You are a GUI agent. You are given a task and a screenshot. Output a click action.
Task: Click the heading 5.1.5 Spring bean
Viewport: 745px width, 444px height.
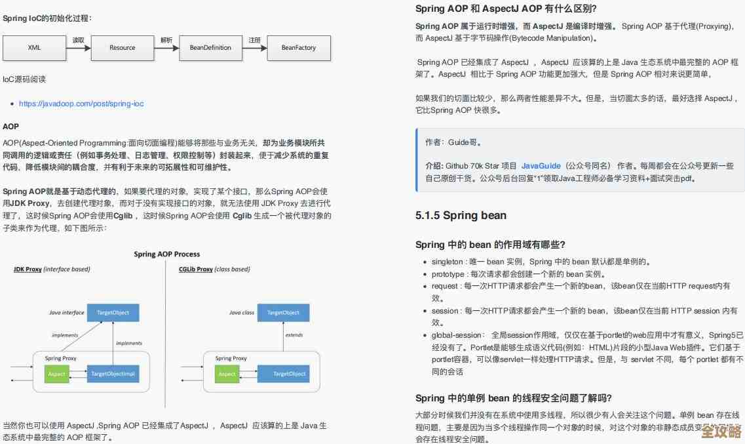pyautogui.click(x=461, y=215)
